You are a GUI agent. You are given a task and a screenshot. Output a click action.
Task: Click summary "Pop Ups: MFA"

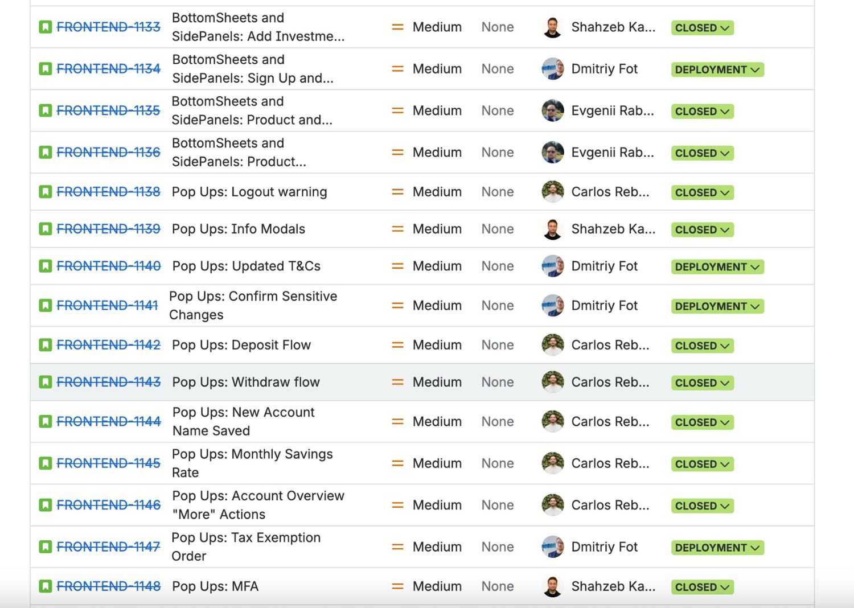215,586
